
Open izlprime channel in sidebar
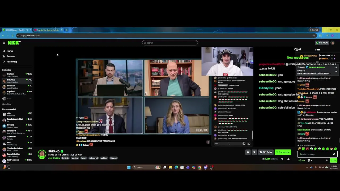[17, 93]
